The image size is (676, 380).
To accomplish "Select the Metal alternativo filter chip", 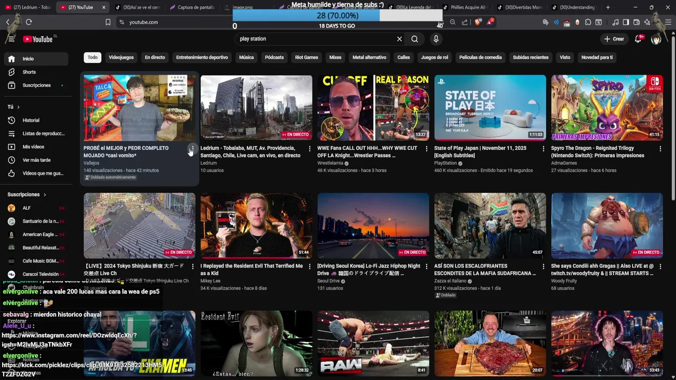I will coord(369,58).
